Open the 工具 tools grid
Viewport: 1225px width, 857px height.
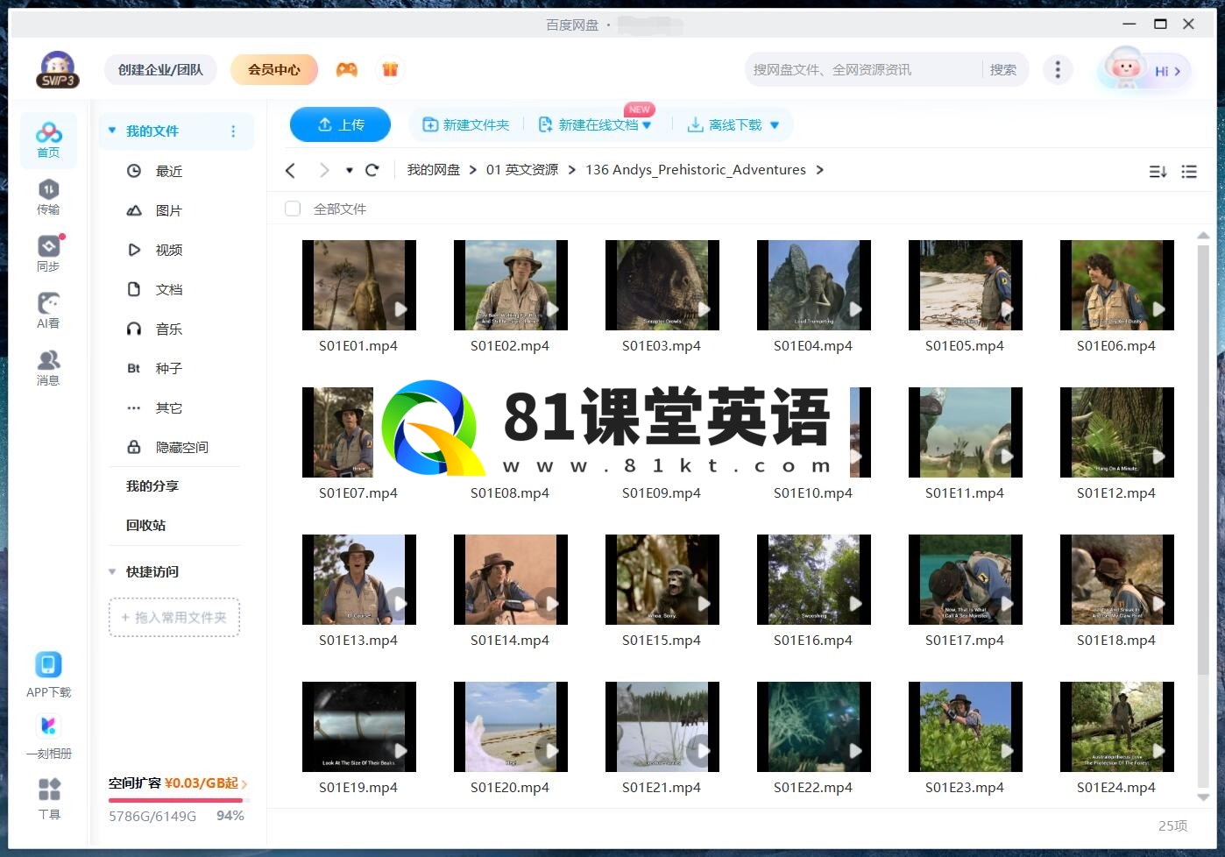[x=49, y=798]
